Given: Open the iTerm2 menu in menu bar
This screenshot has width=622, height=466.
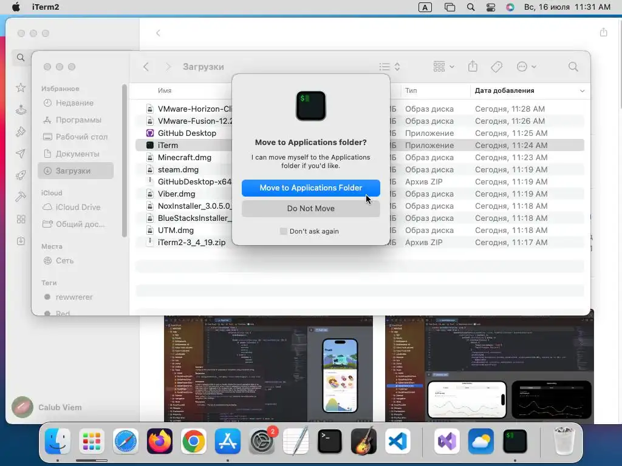Looking at the screenshot, I should pyautogui.click(x=46, y=7).
